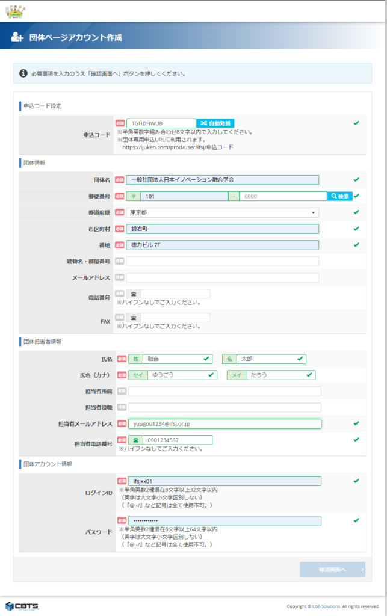Click the 確認画面へ confirm button
The image size is (387, 616).
click(x=332, y=570)
